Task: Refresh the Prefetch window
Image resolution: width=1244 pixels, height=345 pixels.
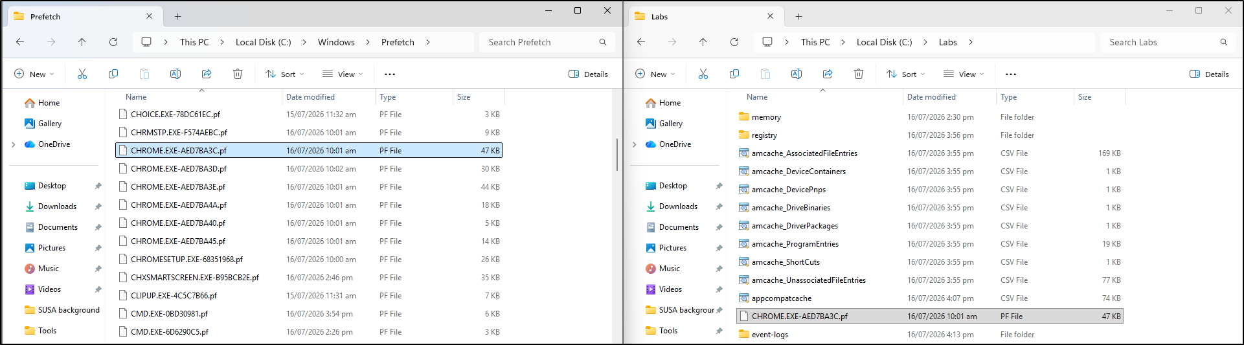Action: tap(113, 42)
